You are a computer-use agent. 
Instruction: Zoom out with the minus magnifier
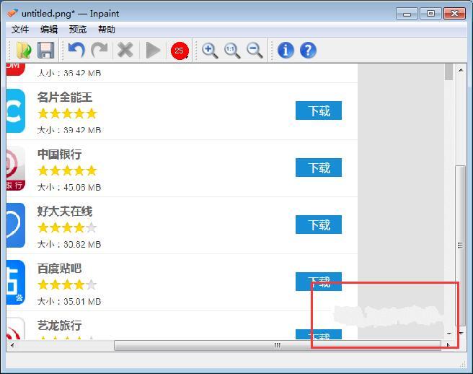(x=255, y=50)
